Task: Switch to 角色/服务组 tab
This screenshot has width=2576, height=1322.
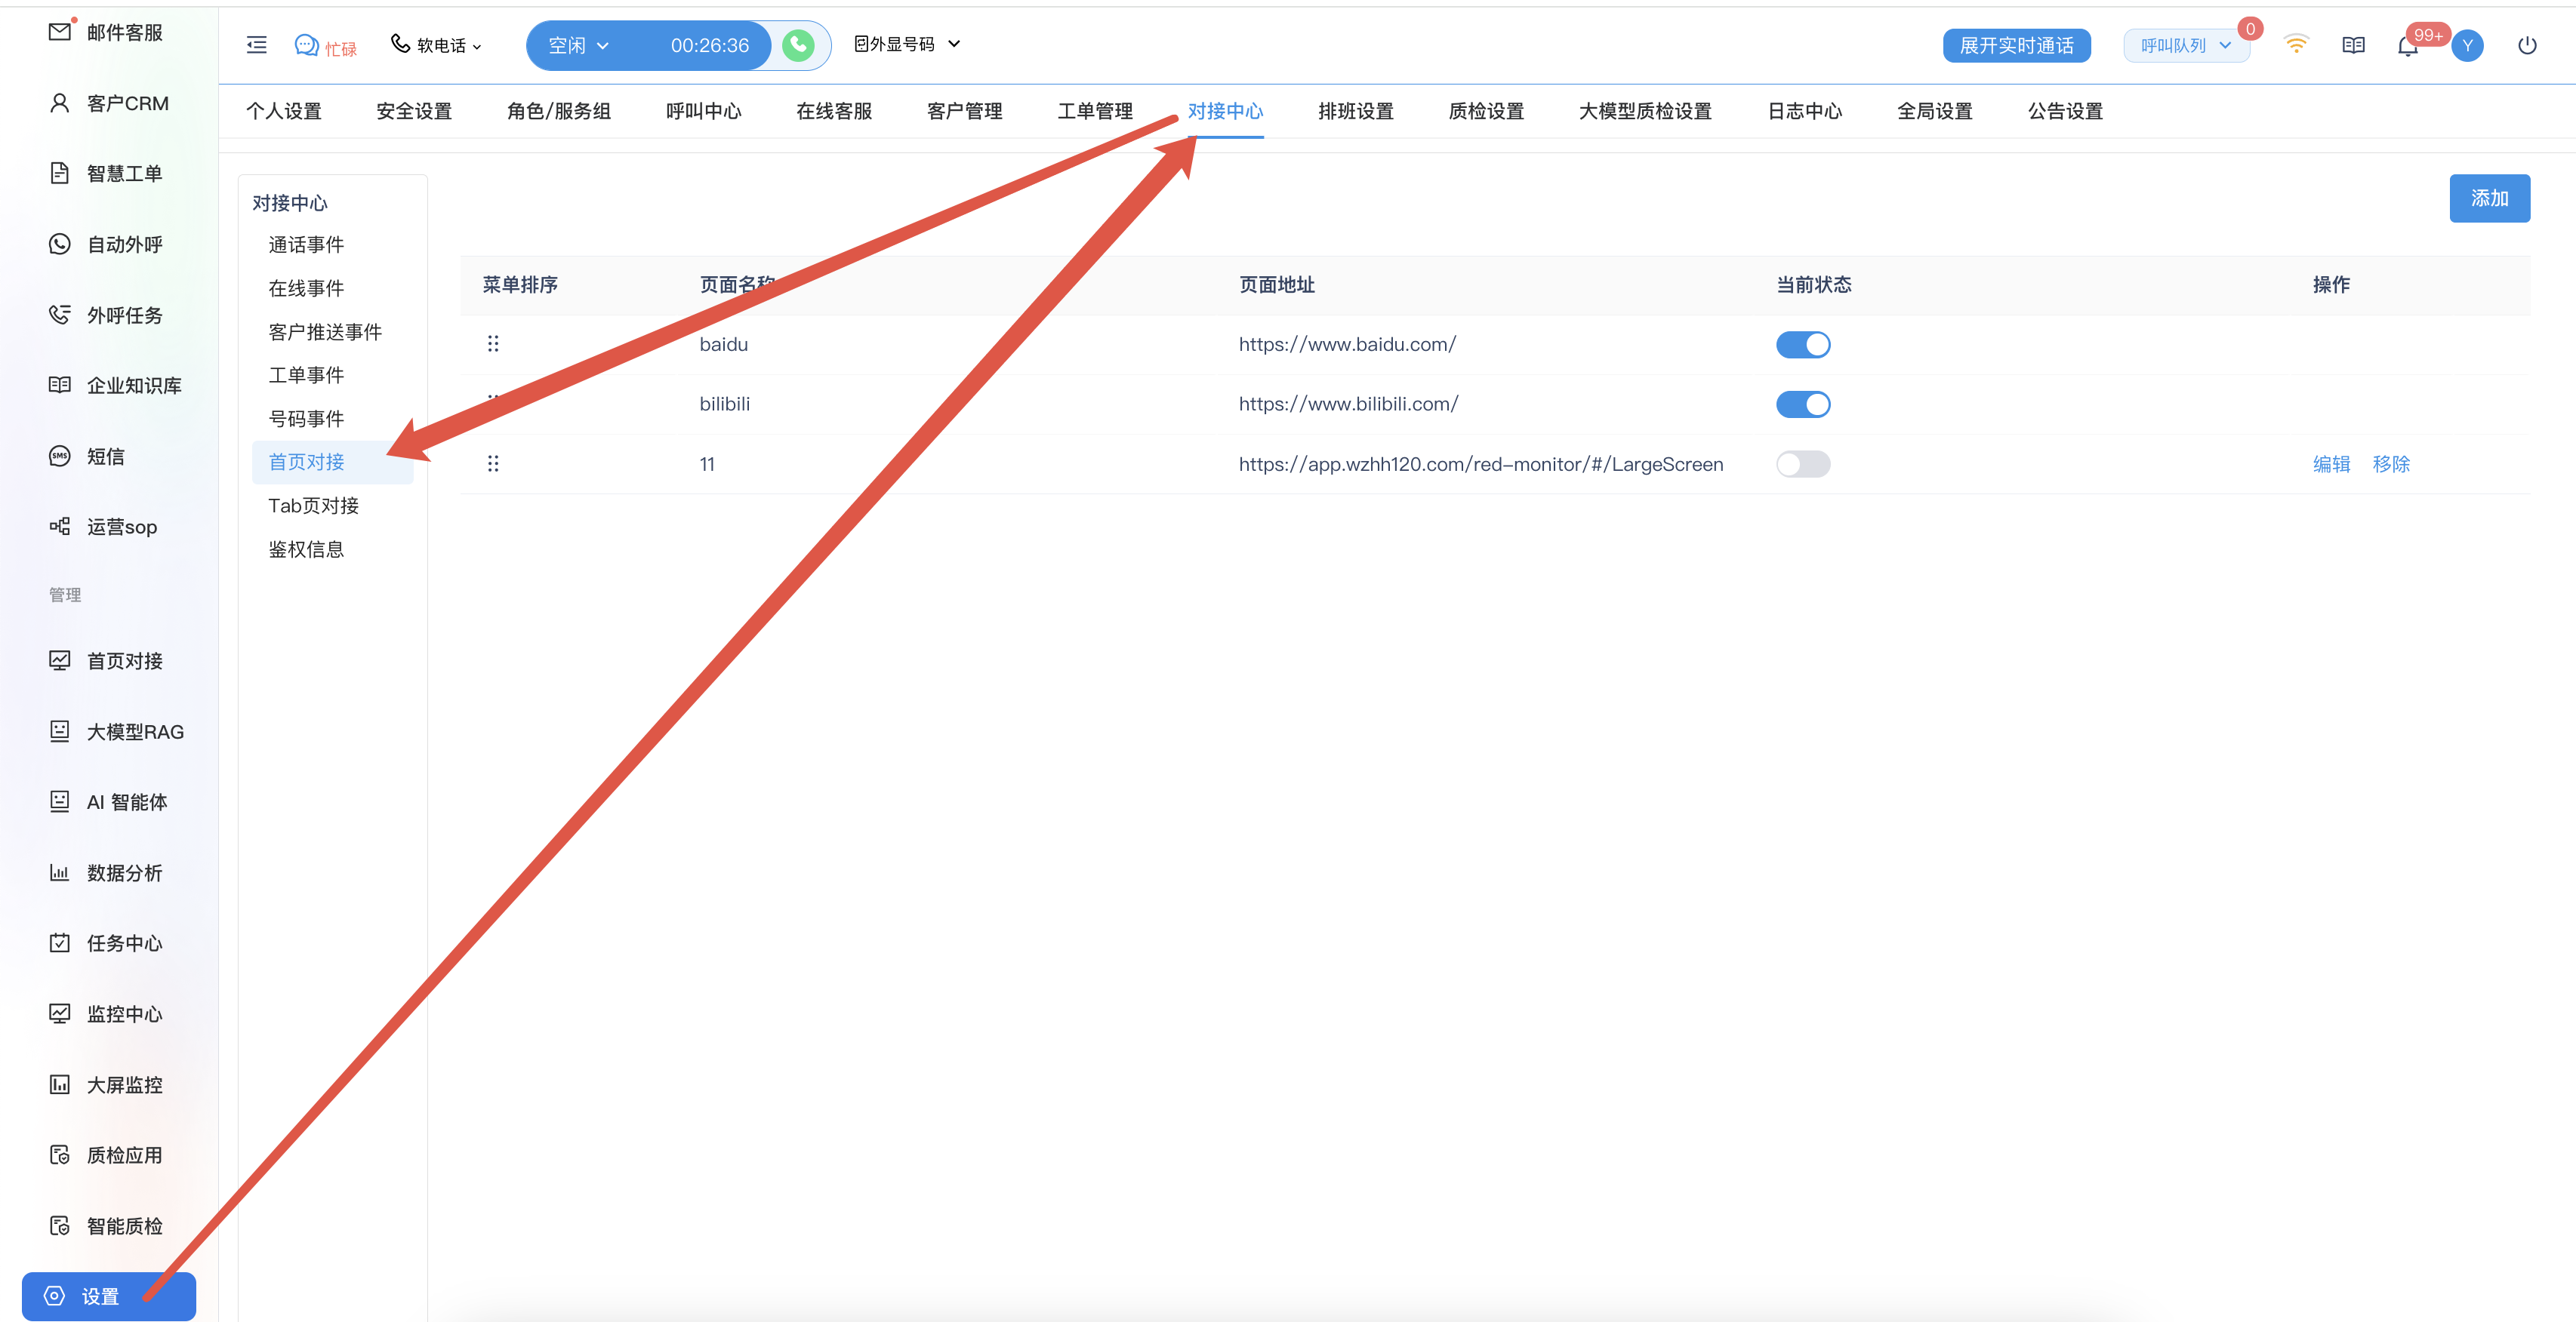Action: 559,111
